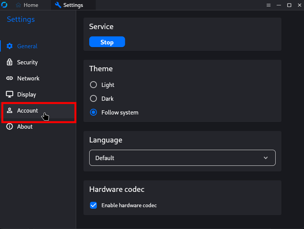Toggle Enable hardware codec checkbox
Viewport: 304px width, 229px height.
pyautogui.click(x=93, y=205)
